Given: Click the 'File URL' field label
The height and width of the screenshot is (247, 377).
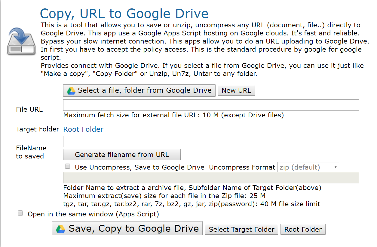Looking at the screenshot, I should [x=29, y=109].
